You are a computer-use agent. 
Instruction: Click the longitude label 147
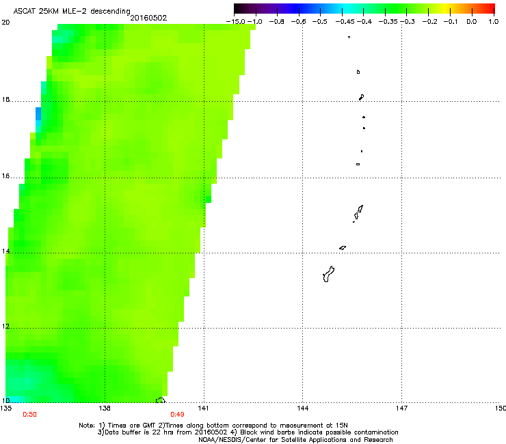pyautogui.click(x=401, y=408)
